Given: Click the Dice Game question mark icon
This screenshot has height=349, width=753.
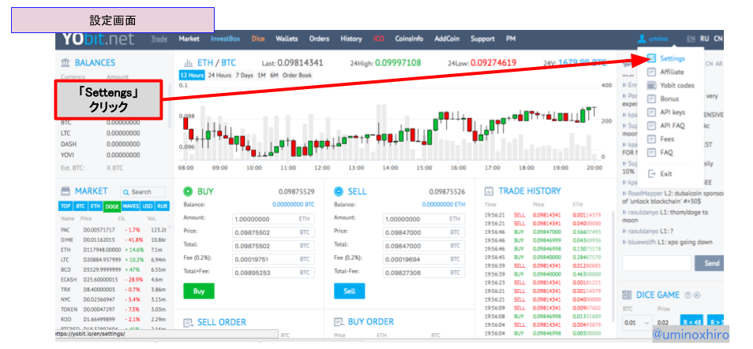Looking at the screenshot, I should pyautogui.click(x=687, y=295).
